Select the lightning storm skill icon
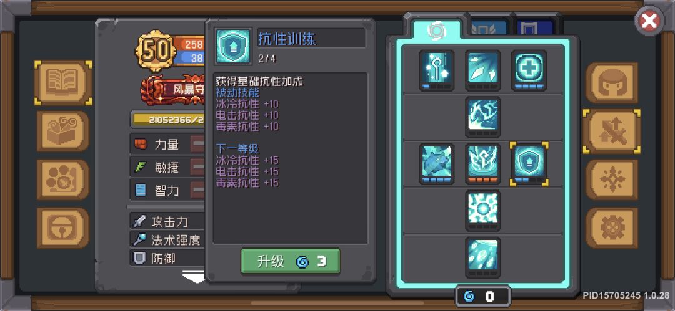 (x=482, y=117)
